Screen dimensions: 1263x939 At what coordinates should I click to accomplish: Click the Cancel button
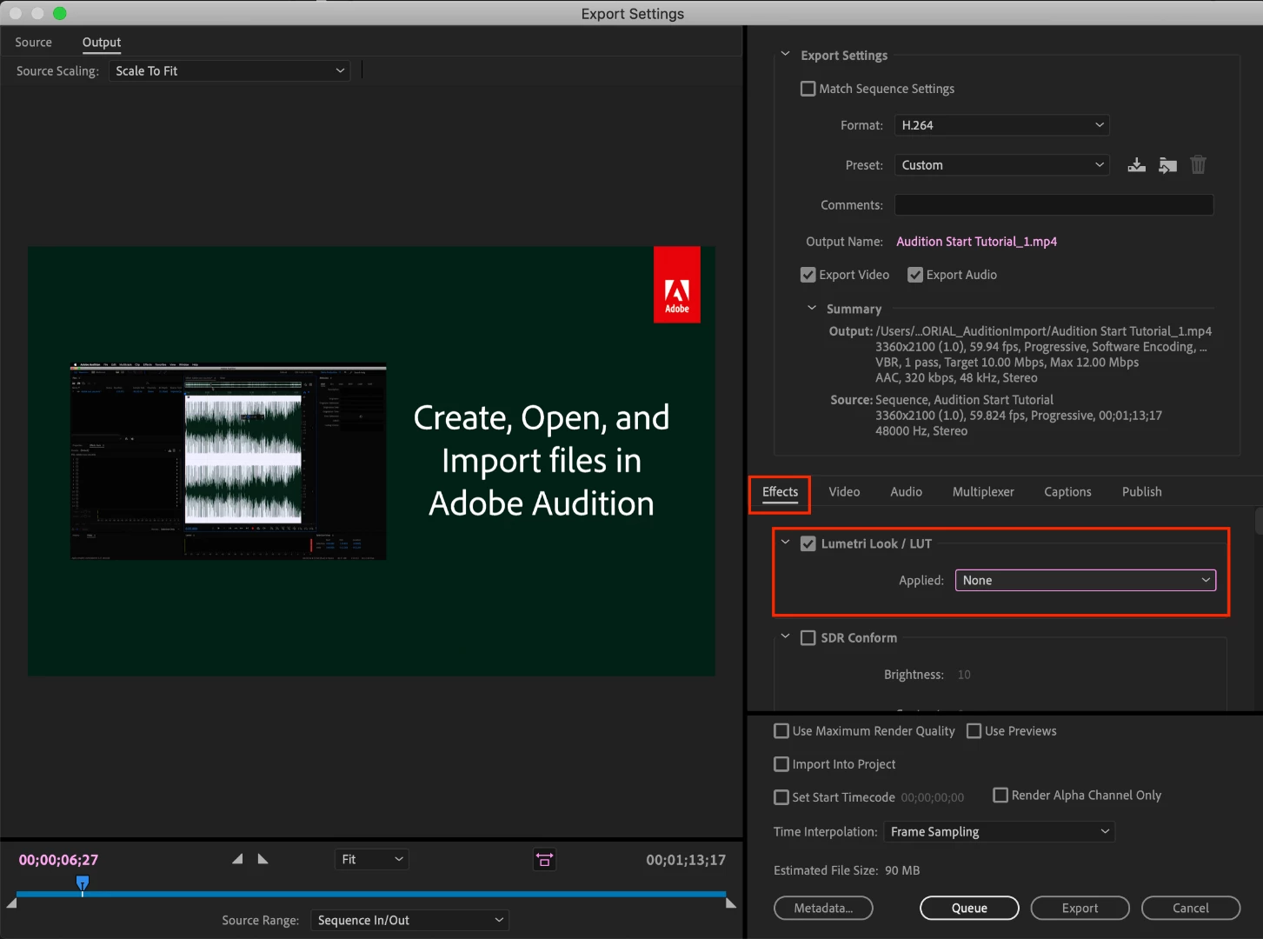[x=1190, y=908]
